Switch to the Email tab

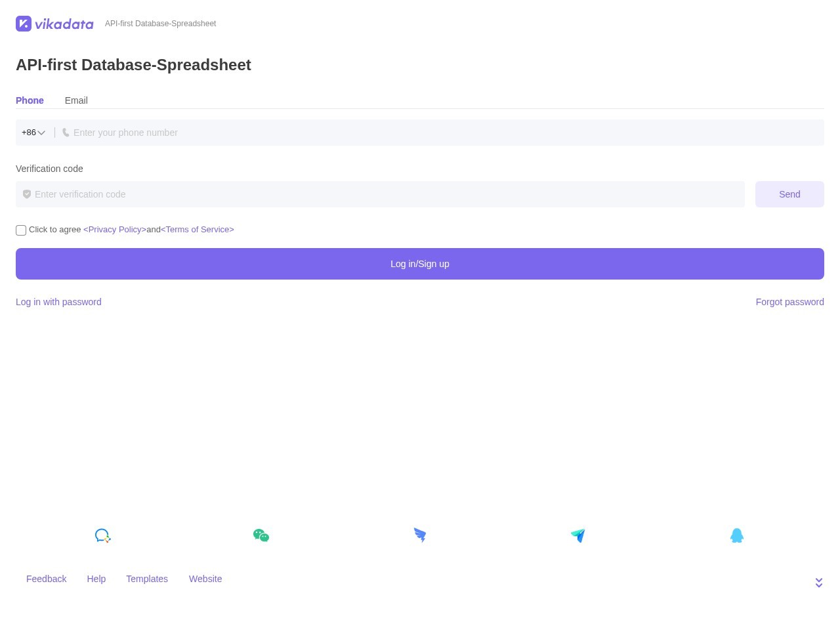point(76,100)
